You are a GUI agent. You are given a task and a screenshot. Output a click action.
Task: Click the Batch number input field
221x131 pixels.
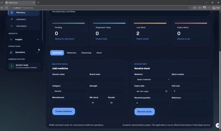(x=189, y=79)
